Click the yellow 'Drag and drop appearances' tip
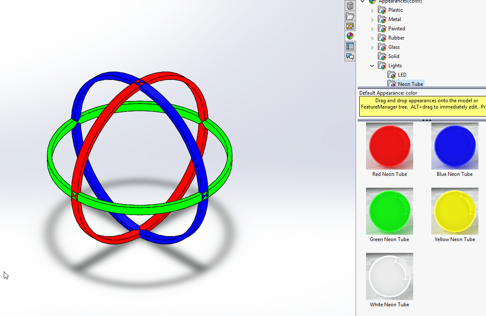 point(422,106)
